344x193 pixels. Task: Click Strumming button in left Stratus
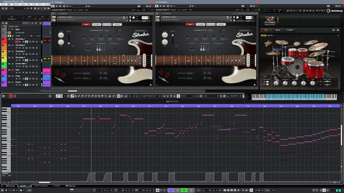pyautogui.click(x=96, y=25)
